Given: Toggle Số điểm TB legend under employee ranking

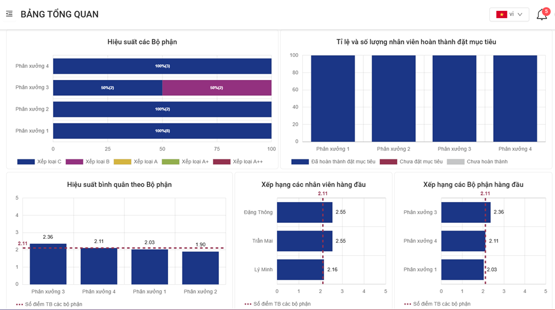Looking at the screenshot, I should tap(277, 304).
